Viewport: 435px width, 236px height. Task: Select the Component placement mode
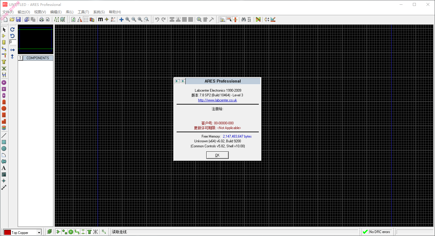coord(4,36)
